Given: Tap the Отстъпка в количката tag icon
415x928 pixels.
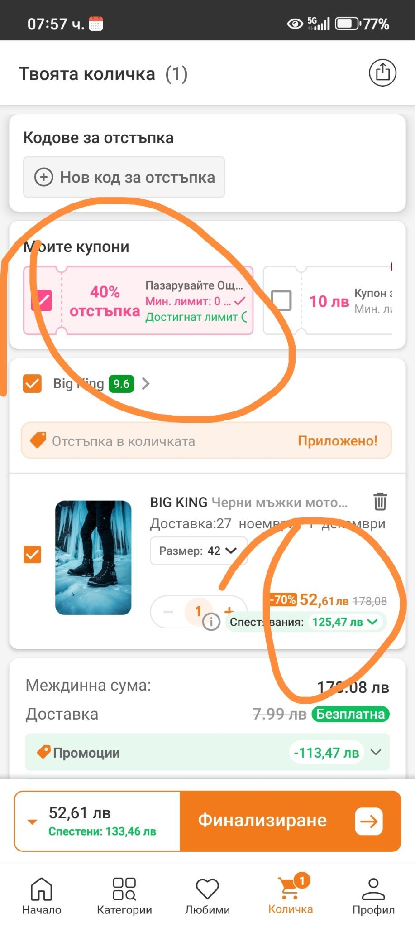Looking at the screenshot, I should [38, 440].
